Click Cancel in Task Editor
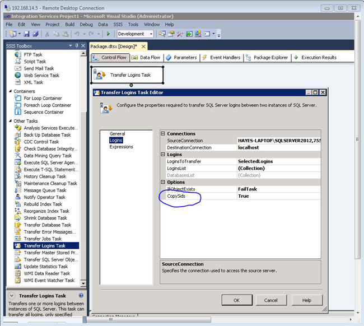This screenshot has height=326, width=364. point(271,300)
